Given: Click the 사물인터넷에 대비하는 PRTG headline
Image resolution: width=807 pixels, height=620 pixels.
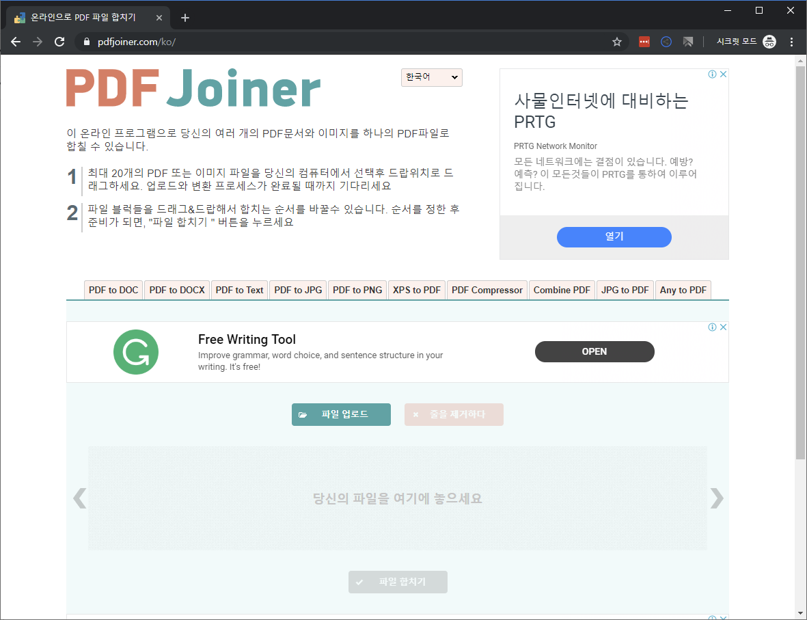Looking at the screenshot, I should pos(601,111).
